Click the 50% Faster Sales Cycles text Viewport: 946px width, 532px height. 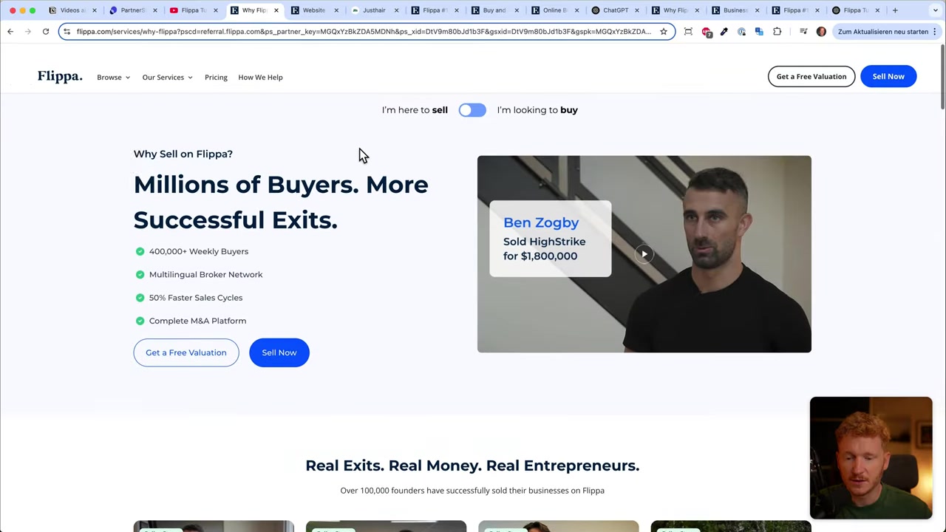(196, 298)
